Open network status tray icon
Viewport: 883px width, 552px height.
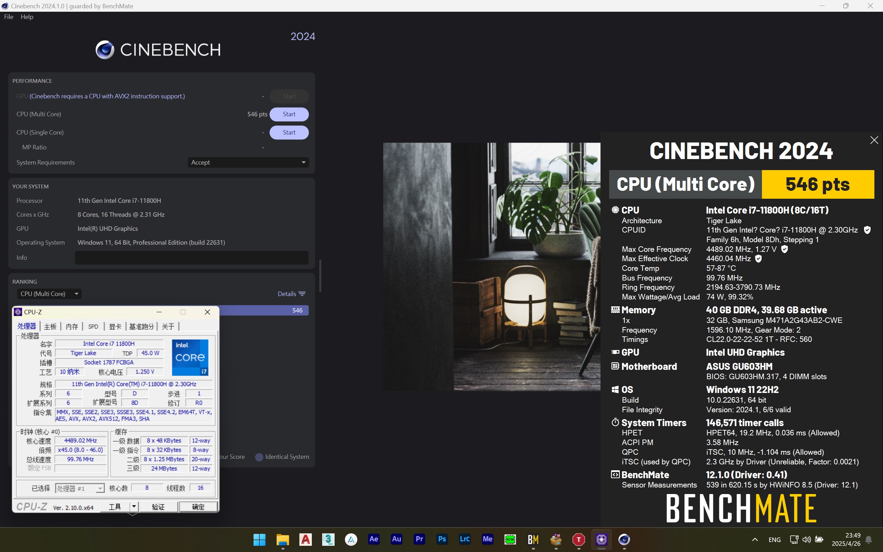click(794, 539)
